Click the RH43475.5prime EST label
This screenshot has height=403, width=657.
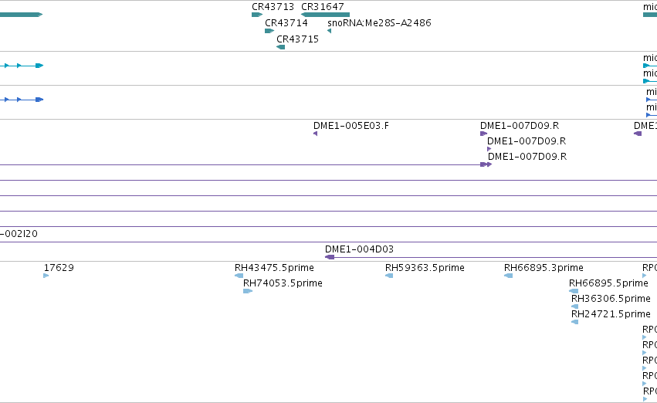click(x=274, y=268)
